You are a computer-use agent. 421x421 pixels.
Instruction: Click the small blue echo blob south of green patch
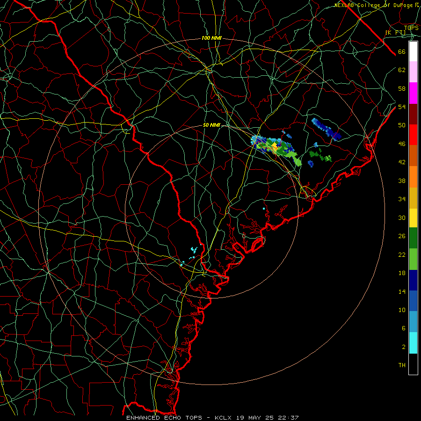[x=311, y=163]
